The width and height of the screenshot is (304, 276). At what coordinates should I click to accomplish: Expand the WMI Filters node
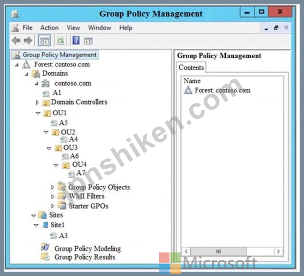pos(53,196)
